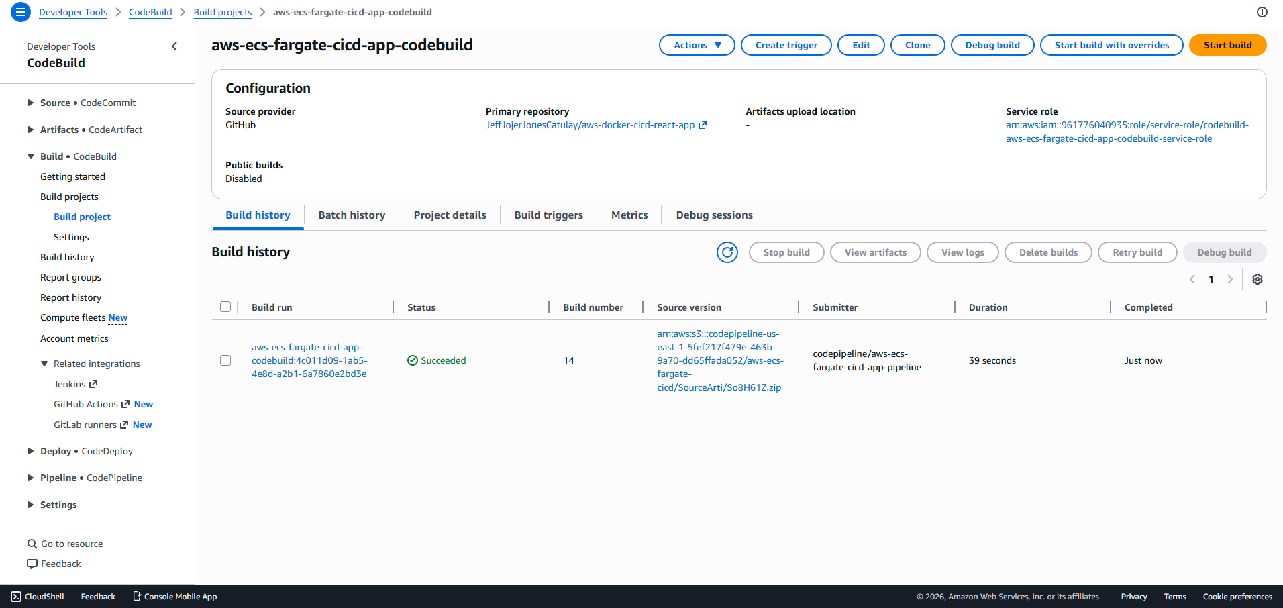Open the service role ARN link
This screenshot has width=1283, height=608.
1127,132
